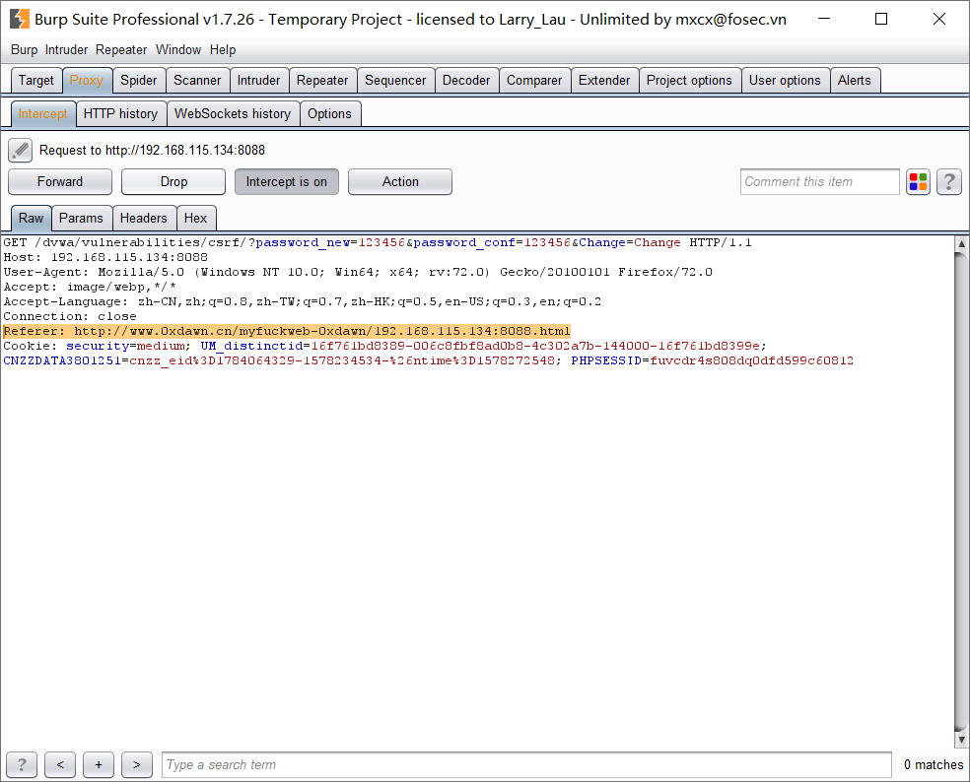Click the 0 matches label

[934, 764]
